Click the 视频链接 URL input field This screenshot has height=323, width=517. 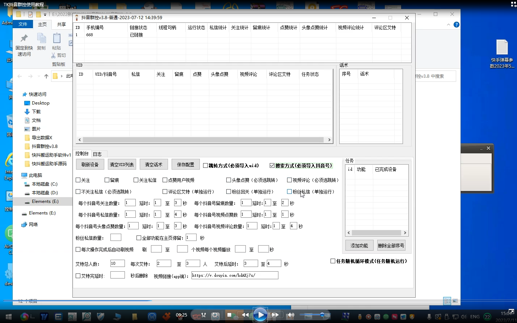235,275
